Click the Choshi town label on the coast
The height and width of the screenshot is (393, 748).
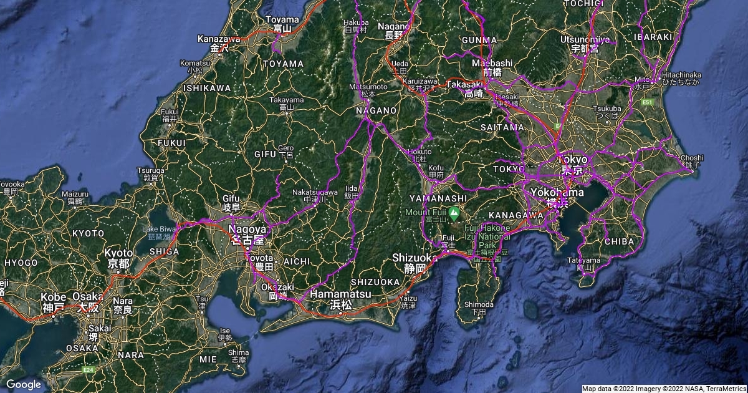[x=692, y=158]
